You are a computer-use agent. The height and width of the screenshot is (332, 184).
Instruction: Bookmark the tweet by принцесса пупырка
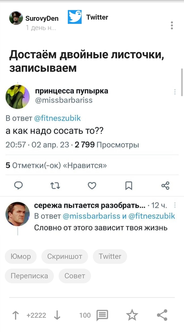[x=129, y=186]
